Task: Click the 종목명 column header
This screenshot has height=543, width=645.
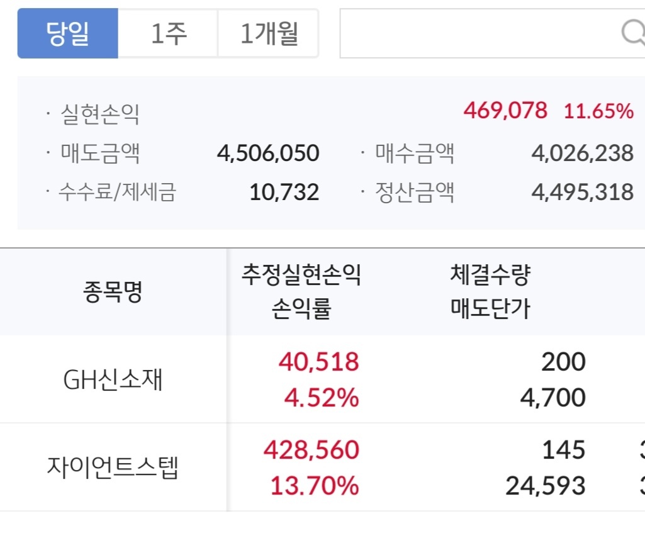Action: tap(113, 292)
